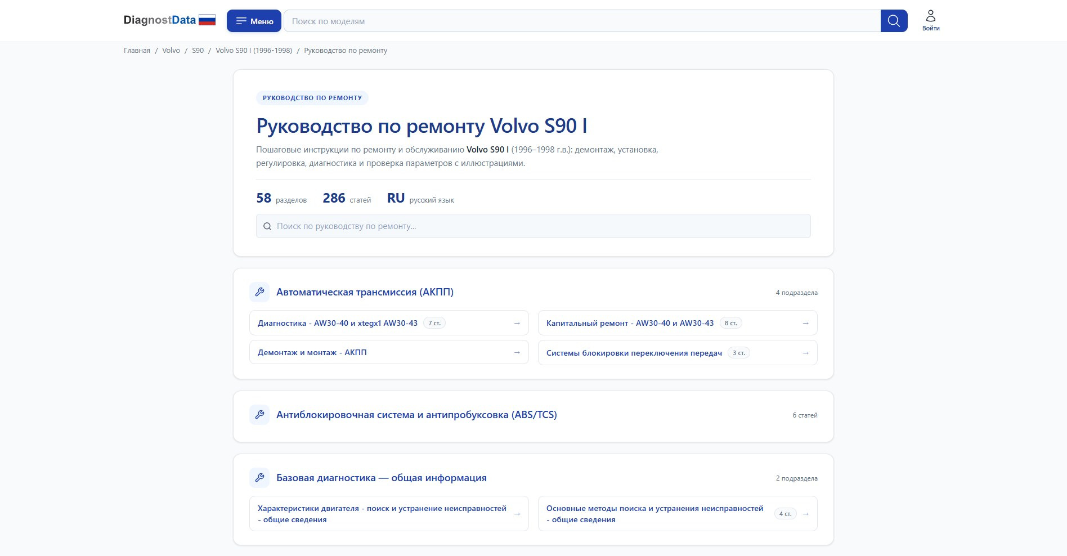Viewport: 1067px width, 556px height.
Task: Click wrench icon beside Автоматическая трансмиссия (АКПП)
Action: [x=259, y=292]
